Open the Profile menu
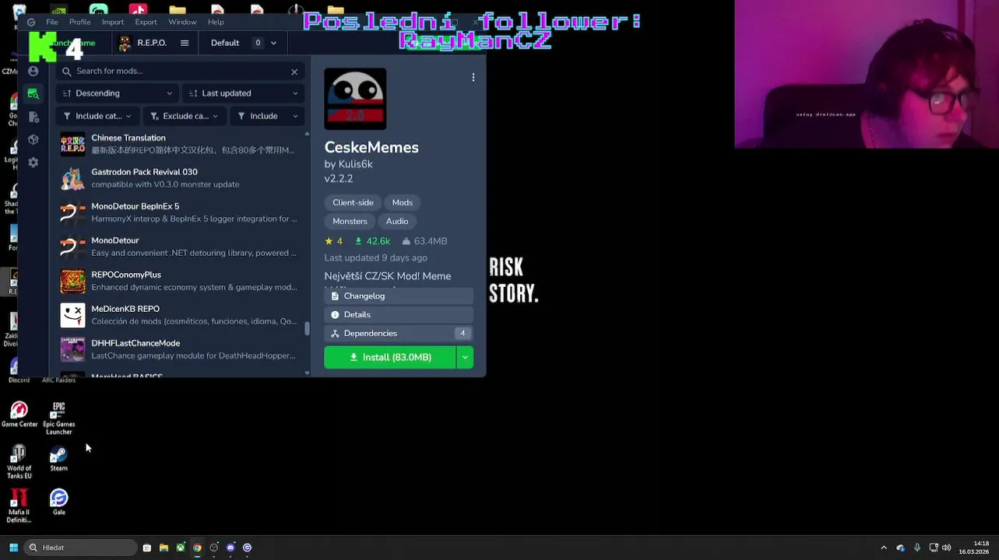Image resolution: width=999 pixels, height=560 pixels. [79, 22]
